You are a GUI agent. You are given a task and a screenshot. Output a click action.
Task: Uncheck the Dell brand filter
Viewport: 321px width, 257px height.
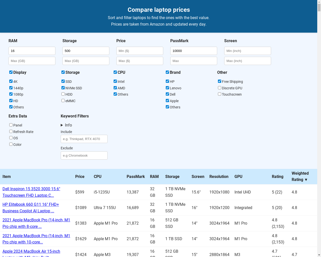point(167,94)
